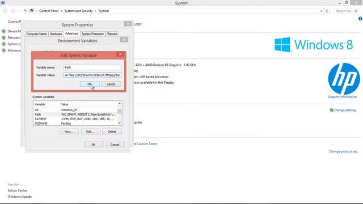Click the Change product key link
Image resolution: width=363 pixels, height=204 pixels.
[x=343, y=152]
